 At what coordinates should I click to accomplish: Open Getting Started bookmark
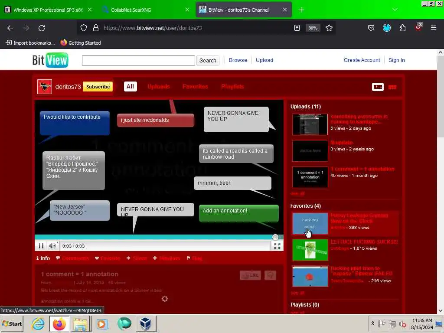[81, 43]
